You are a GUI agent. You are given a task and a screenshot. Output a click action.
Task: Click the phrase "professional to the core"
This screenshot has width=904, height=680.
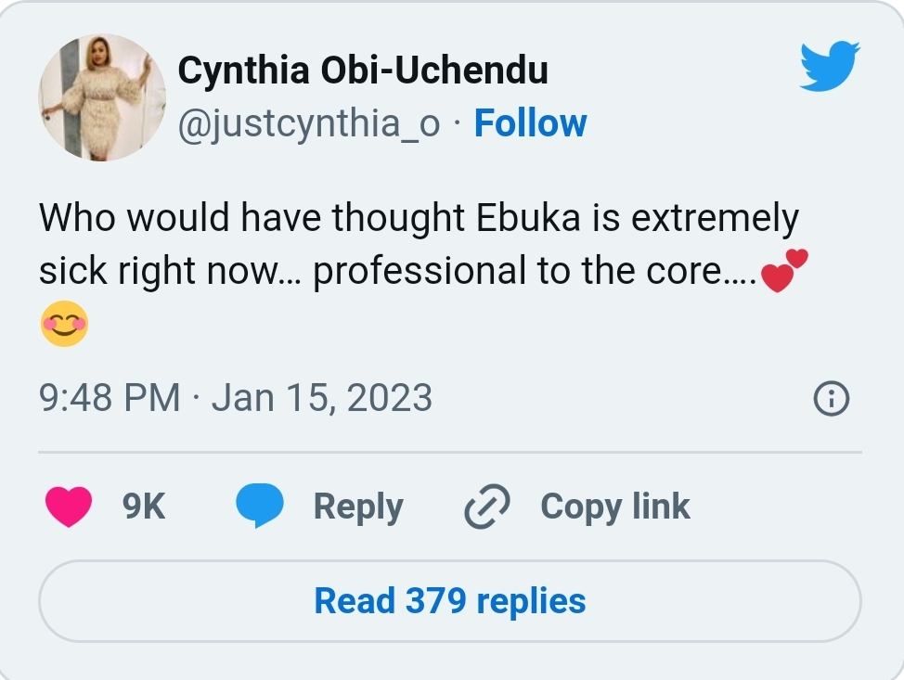pyautogui.click(x=520, y=272)
